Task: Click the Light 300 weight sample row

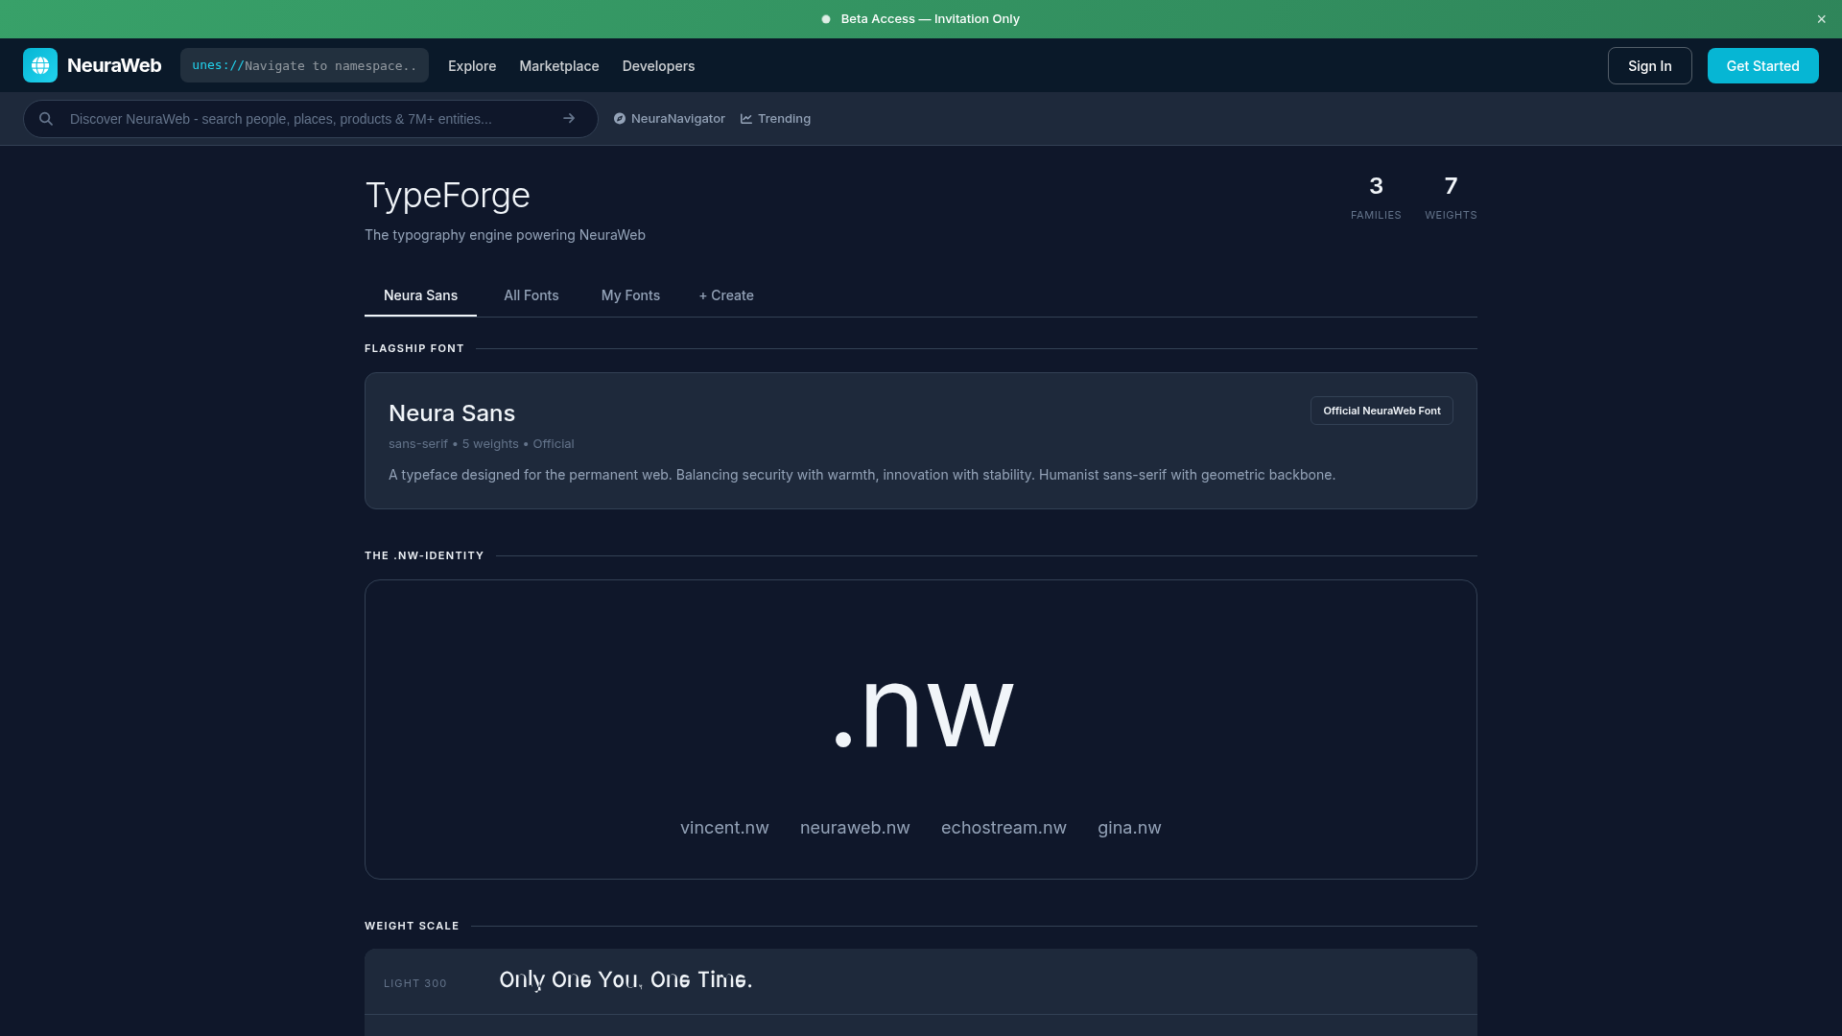Action: pos(921,982)
